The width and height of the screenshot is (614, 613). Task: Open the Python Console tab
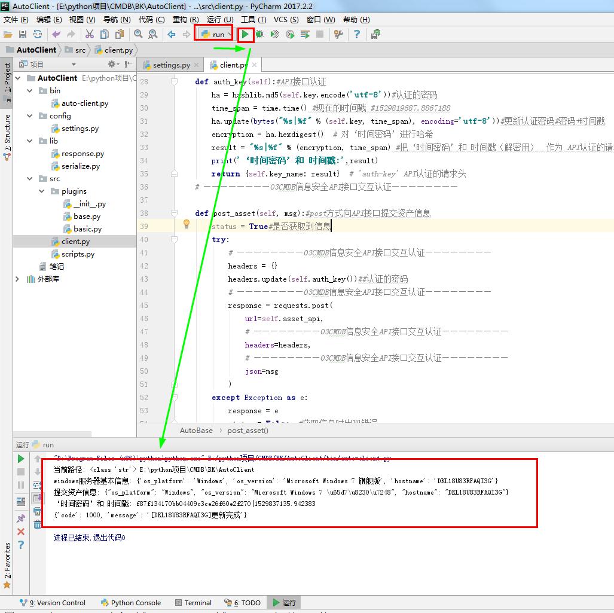[x=131, y=602]
